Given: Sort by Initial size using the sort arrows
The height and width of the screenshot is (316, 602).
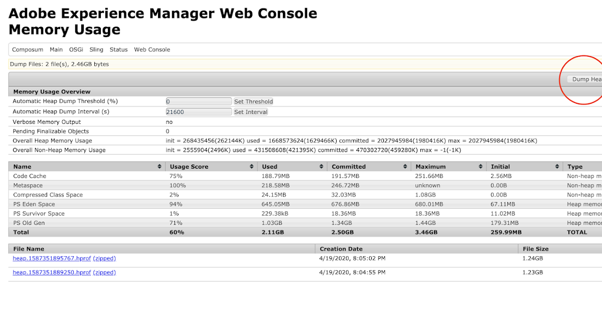Looking at the screenshot, I should [x=557, y=166].
